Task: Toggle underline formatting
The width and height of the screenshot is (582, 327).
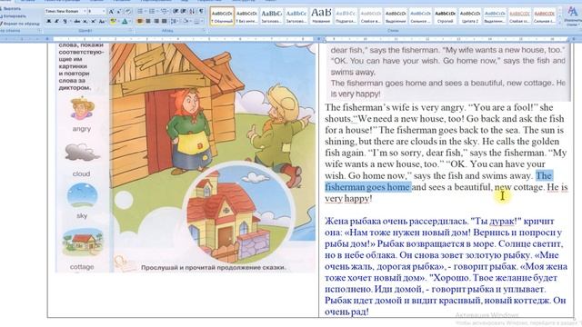Action: (x=65, y=21)
